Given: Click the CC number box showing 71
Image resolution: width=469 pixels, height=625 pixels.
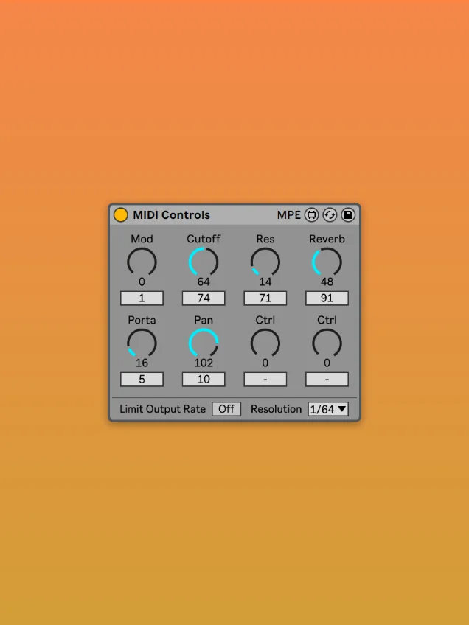Looking at the screenshot, I should coord(265,298).
